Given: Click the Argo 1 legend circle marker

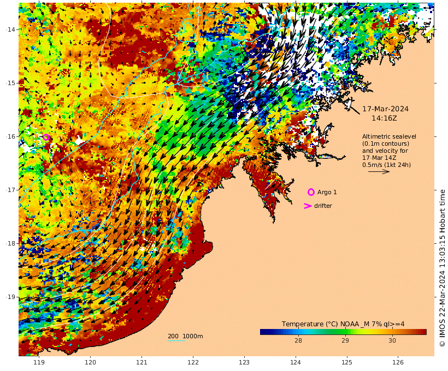Looking at the screenshot, I should (311, 192).
